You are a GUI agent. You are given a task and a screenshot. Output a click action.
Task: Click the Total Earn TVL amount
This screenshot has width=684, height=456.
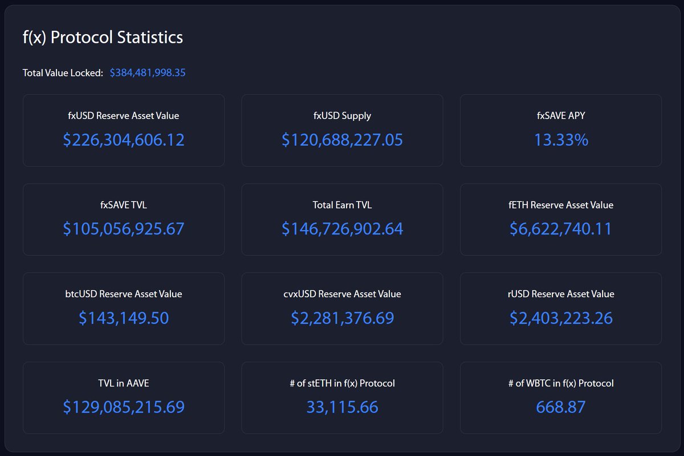[x=342, y=229]
